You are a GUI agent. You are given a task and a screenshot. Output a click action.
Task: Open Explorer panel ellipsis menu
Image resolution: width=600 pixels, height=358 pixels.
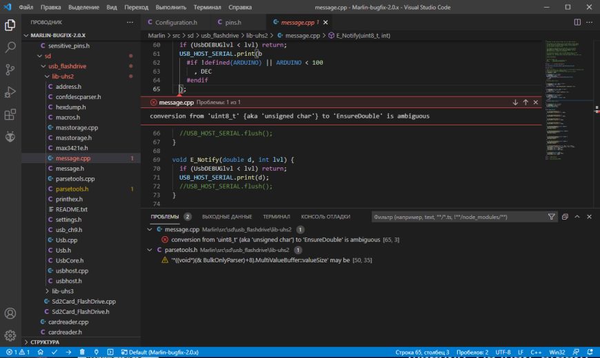[x=130, y=23]
